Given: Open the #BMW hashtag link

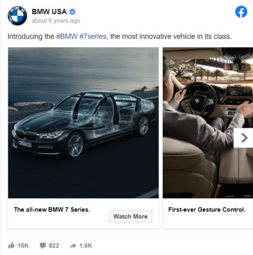Looking at the screenshot, I should coord(67,37).
